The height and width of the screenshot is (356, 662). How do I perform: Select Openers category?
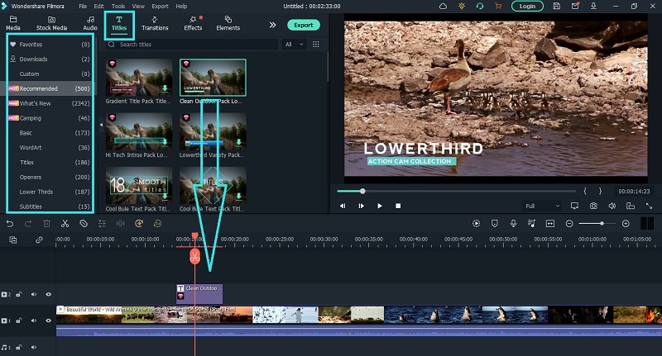pos(50,177)
